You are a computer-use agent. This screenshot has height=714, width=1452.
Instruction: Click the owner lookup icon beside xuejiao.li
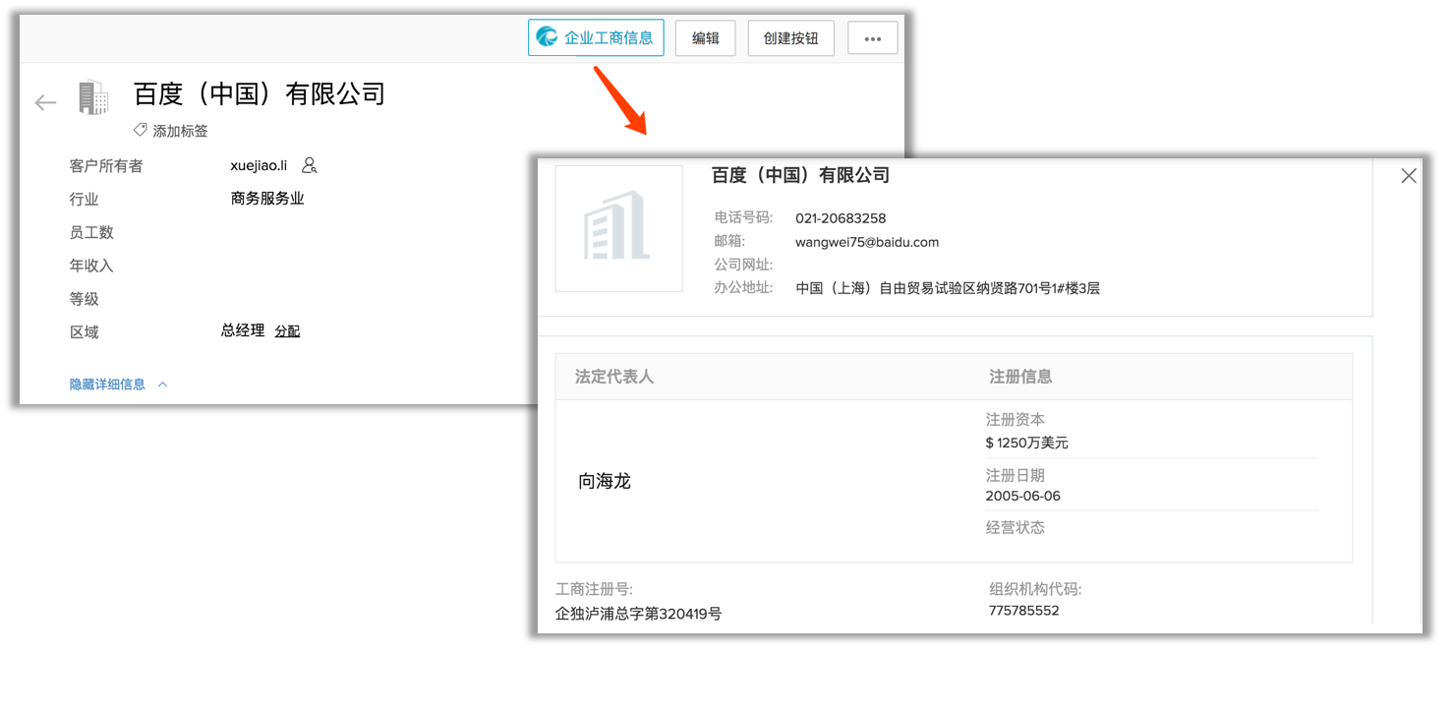coord(310,165)
